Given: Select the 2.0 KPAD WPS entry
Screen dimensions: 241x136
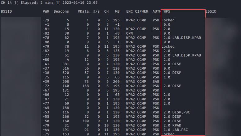Looking at the screenshot, I should pyautogui.click(x=172, y=125).
